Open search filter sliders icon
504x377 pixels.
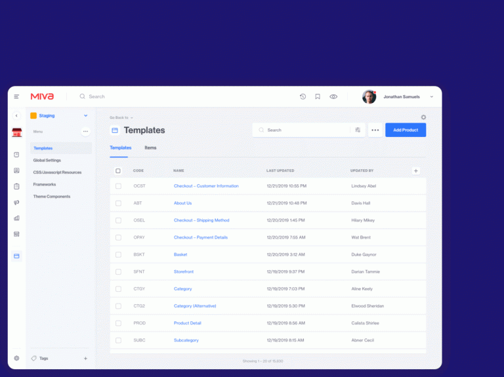(358, 130)
